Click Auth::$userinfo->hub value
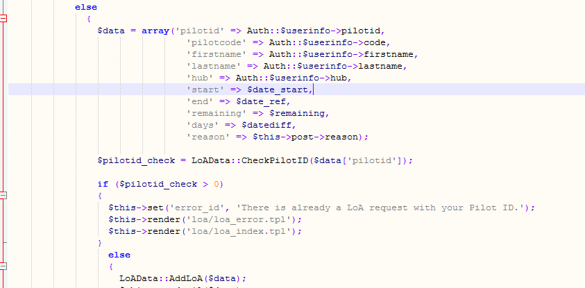 [291, 78]
